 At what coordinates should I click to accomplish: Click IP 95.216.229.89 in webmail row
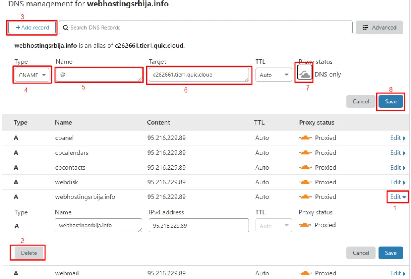tap(167, 273)
